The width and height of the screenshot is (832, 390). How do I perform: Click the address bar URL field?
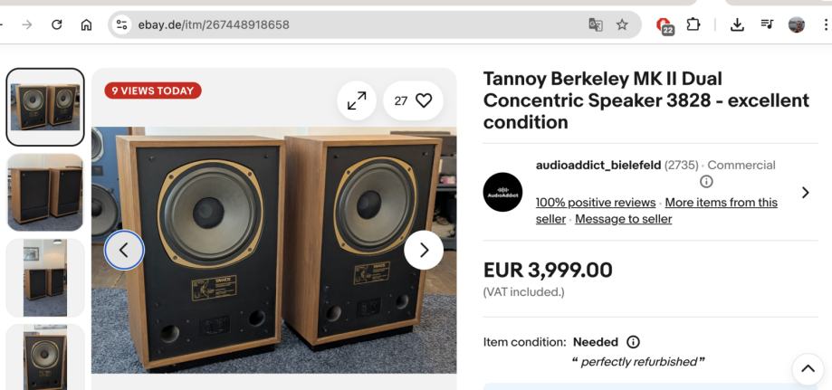tap(344, 25)
